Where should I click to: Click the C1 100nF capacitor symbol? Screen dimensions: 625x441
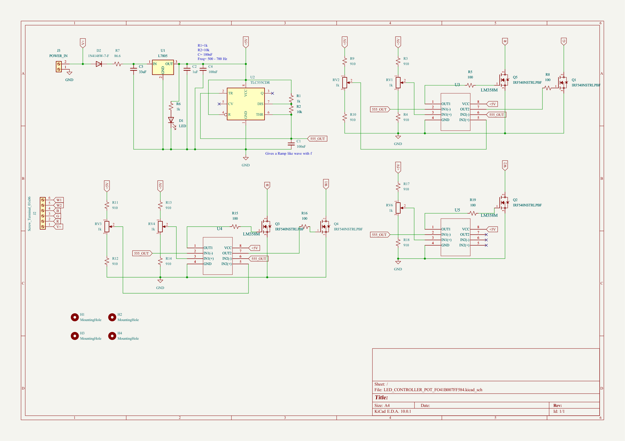(x=291, y=144)
